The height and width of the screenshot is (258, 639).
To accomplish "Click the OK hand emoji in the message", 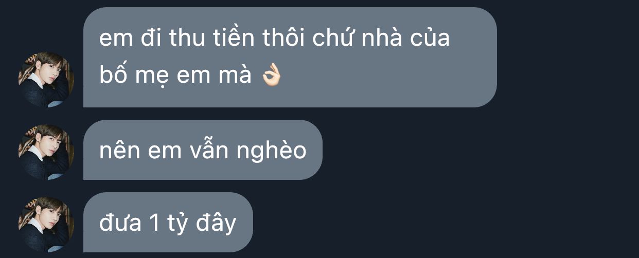I will click(x=271, y=76).
